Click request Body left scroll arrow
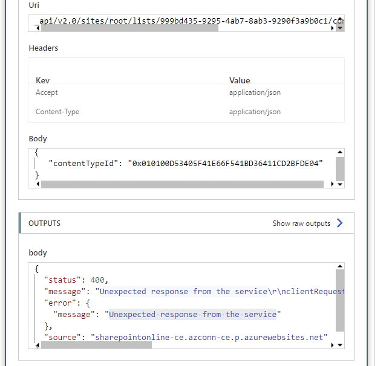 (38, 184)
